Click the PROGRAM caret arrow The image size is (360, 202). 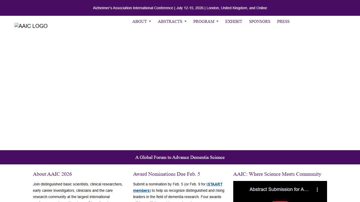click(217, 22)
